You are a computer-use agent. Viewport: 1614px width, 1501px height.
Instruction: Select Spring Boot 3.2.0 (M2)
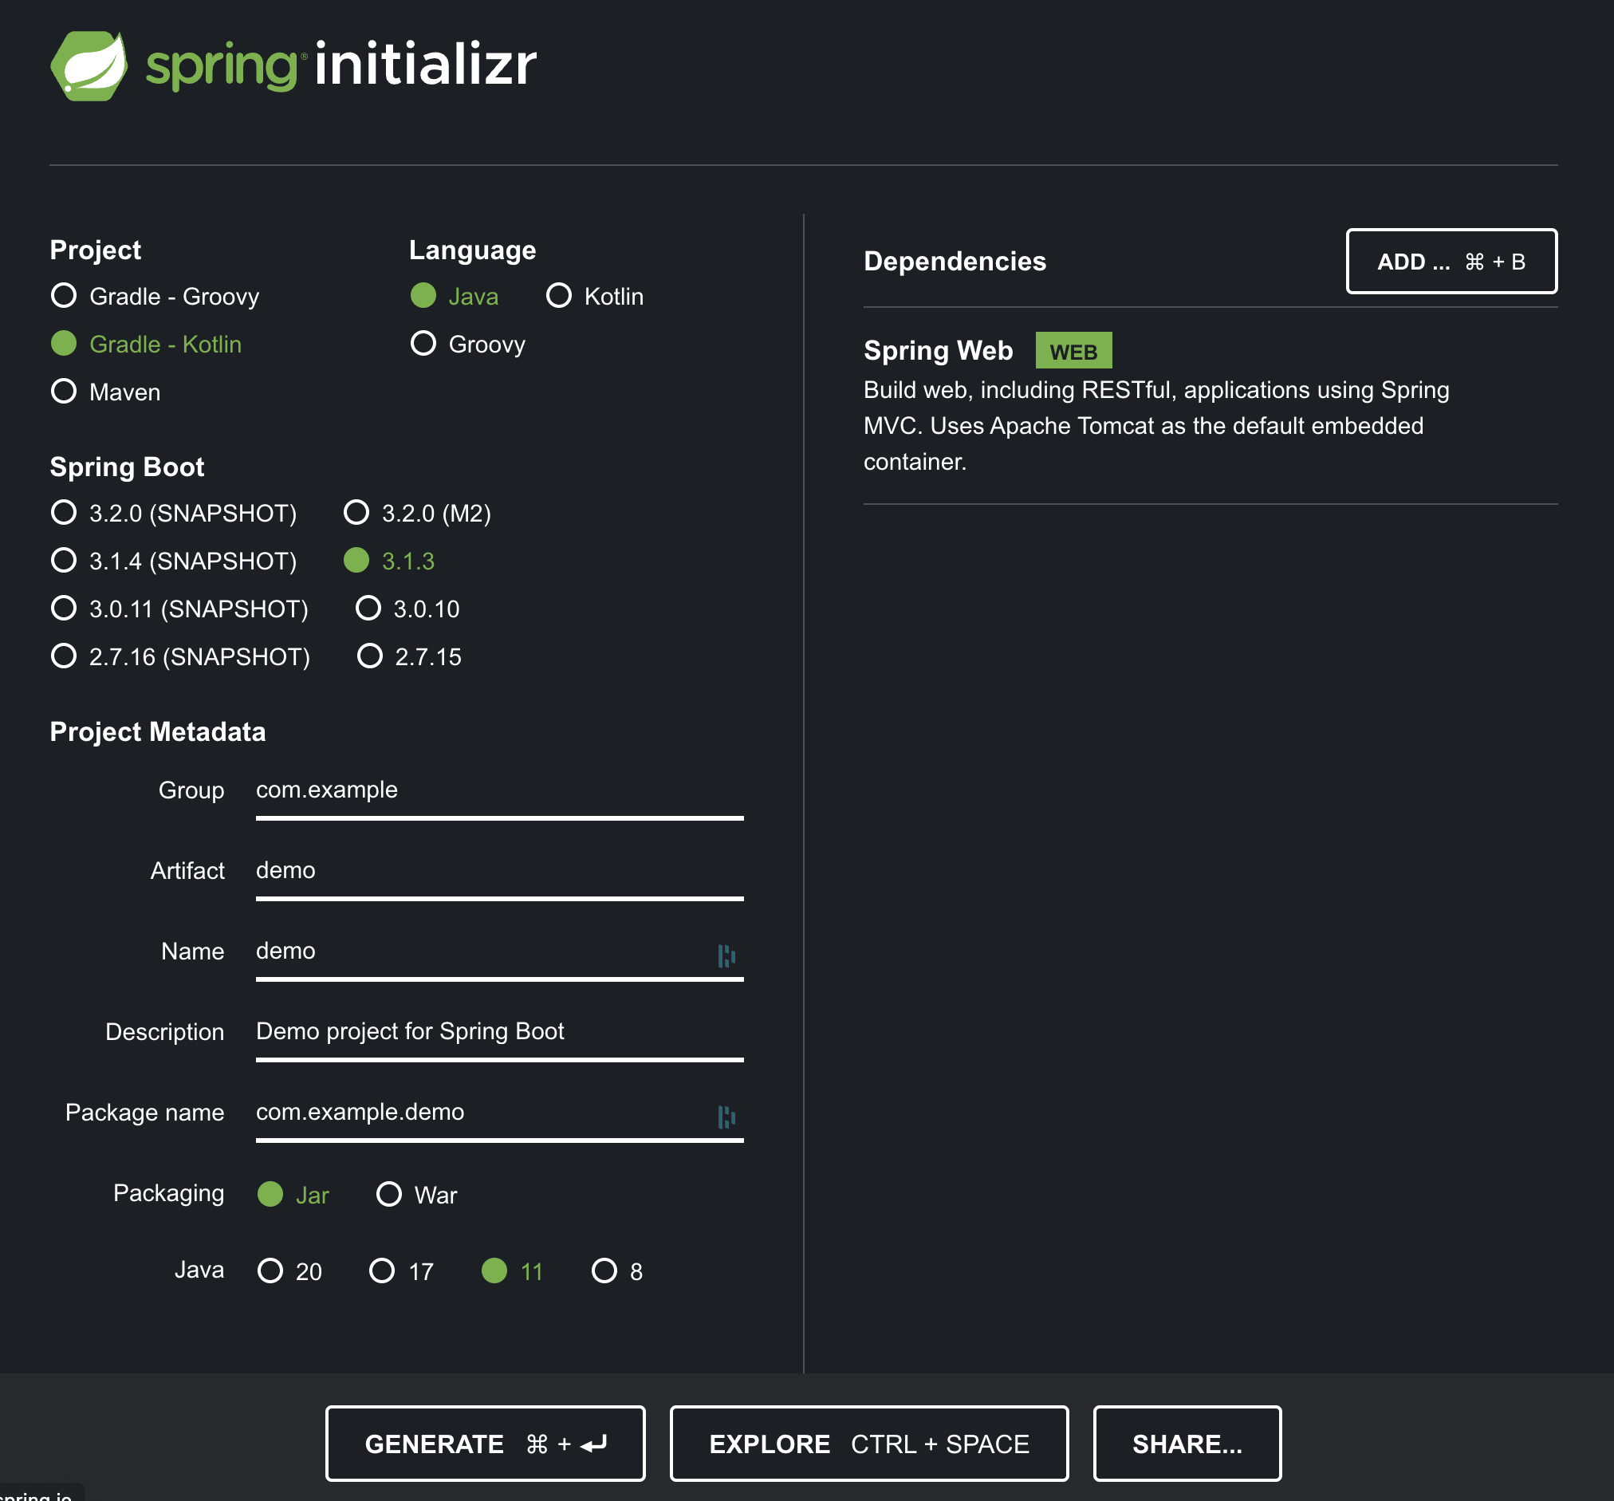[417, 513]
